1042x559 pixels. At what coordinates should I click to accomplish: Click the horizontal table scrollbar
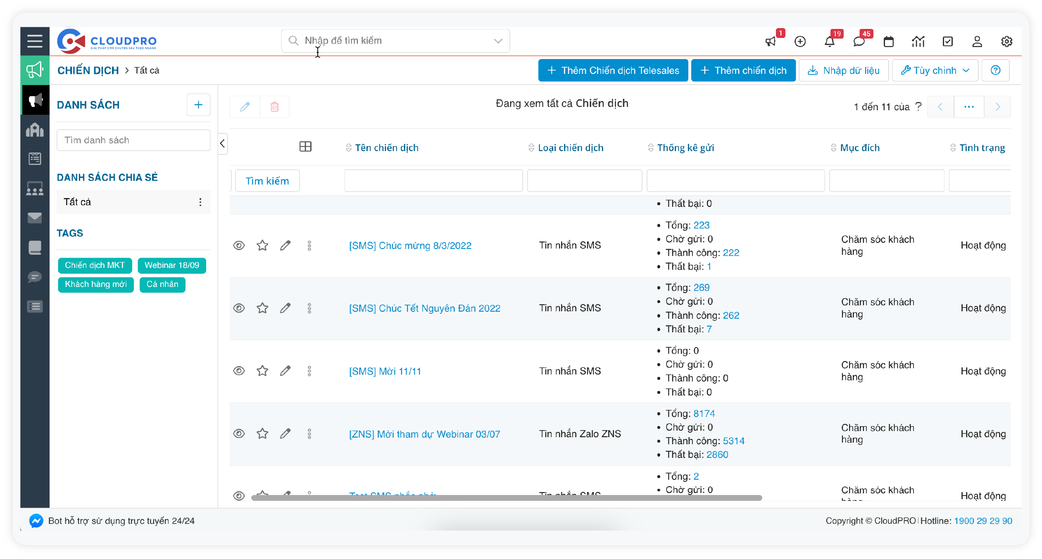pos(506,498)
